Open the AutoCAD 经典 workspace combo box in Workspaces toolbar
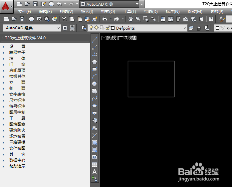Screen dimensions: 232x187 click(x=32, y=28)
